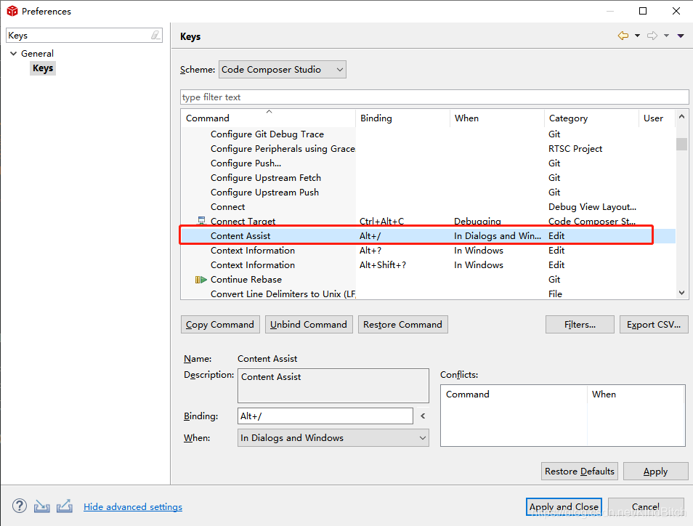The height and width of the screenshot is (526, 693).
Task: Sort by the When column header
Action: [x=497, y=118]
